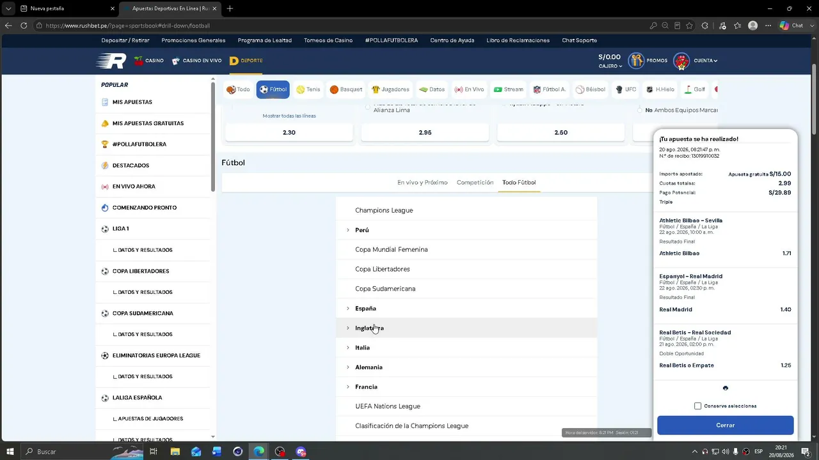Open Depositar / Retirar menu item
The width and height of the screenshot is (819, 460).
pos(125,40)
